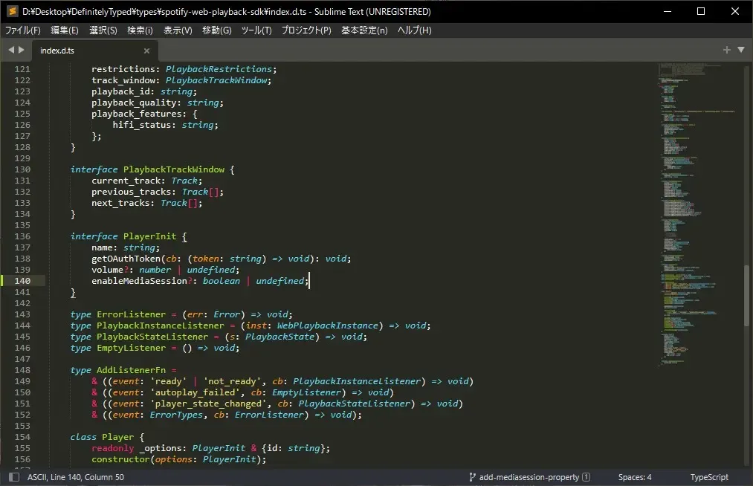
Task: Open the ツール(T) menu
Action: coord(256,30)
